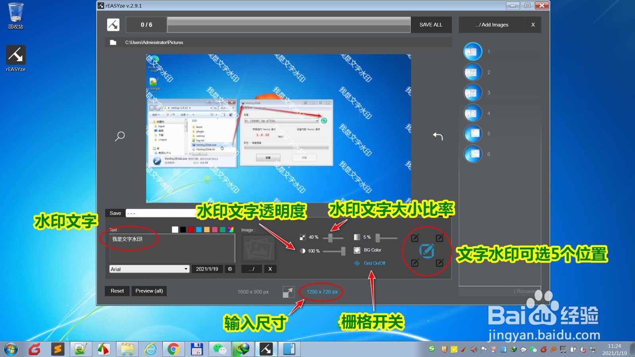Viewport: 635px width, 357px height.
Task: Click the SAVE ALL button
Action: pyautogui.click(x=431, y=25)
